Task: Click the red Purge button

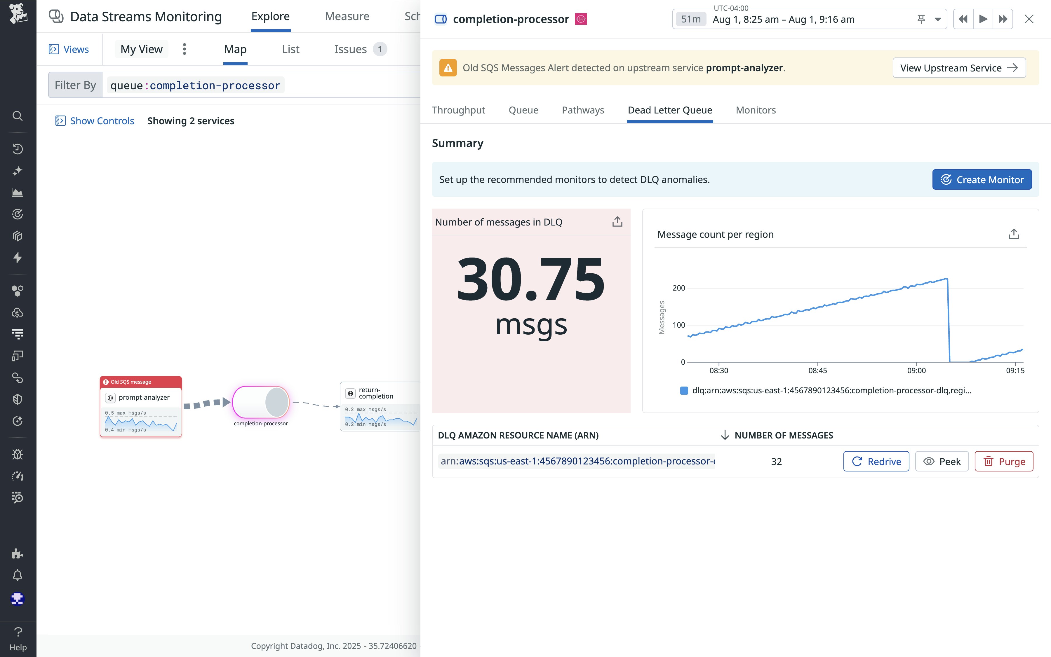Action: pos(1004,462)
